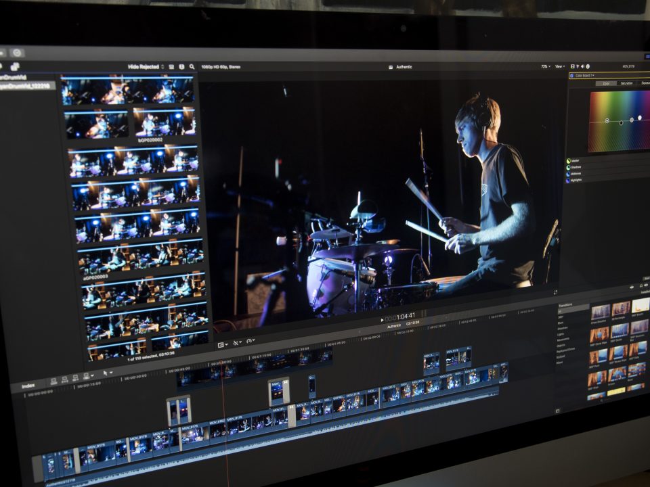Open the Color Board 1 correction dropdown
Screen dimensions: 650x487
coord(584,75)
